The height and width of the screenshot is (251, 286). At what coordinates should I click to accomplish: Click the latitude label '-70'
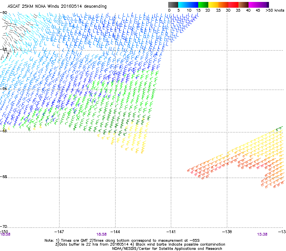tap(3, 226)
